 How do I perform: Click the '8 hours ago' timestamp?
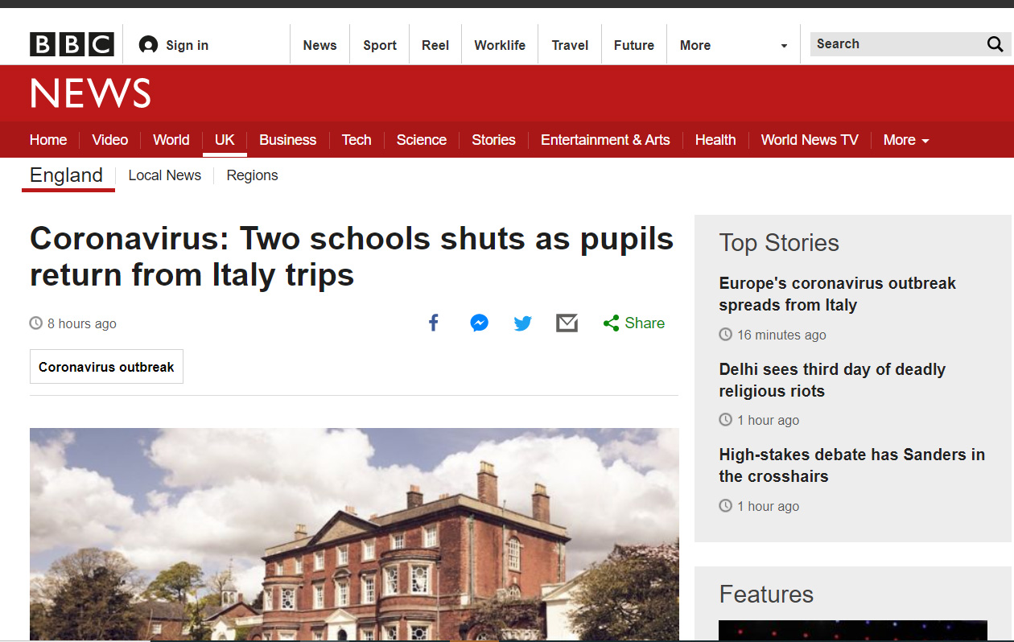click(x=81, y=323)
